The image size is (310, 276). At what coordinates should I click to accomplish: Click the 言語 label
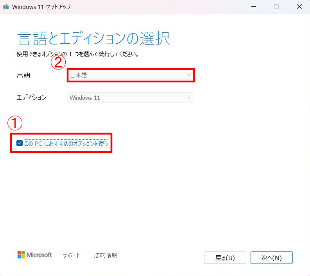coord(23,75)
